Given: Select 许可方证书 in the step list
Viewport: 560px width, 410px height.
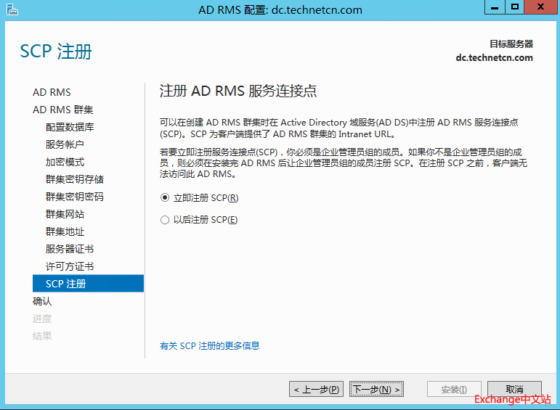Looking at the screenshot, I should (70, 266).
